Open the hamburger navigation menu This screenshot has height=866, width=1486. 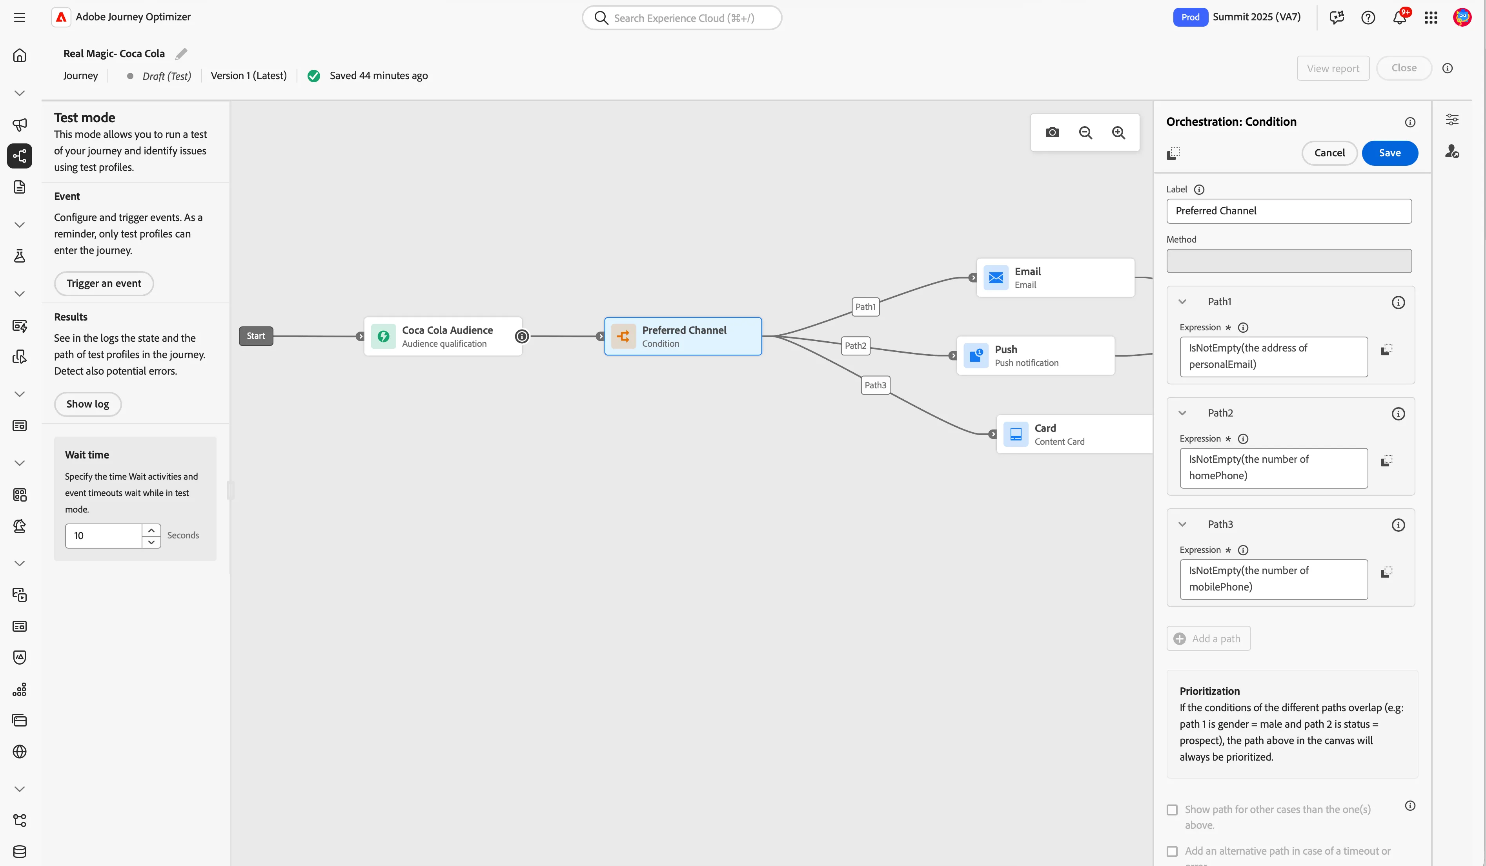pyautogui.click(x=20, y=18)
